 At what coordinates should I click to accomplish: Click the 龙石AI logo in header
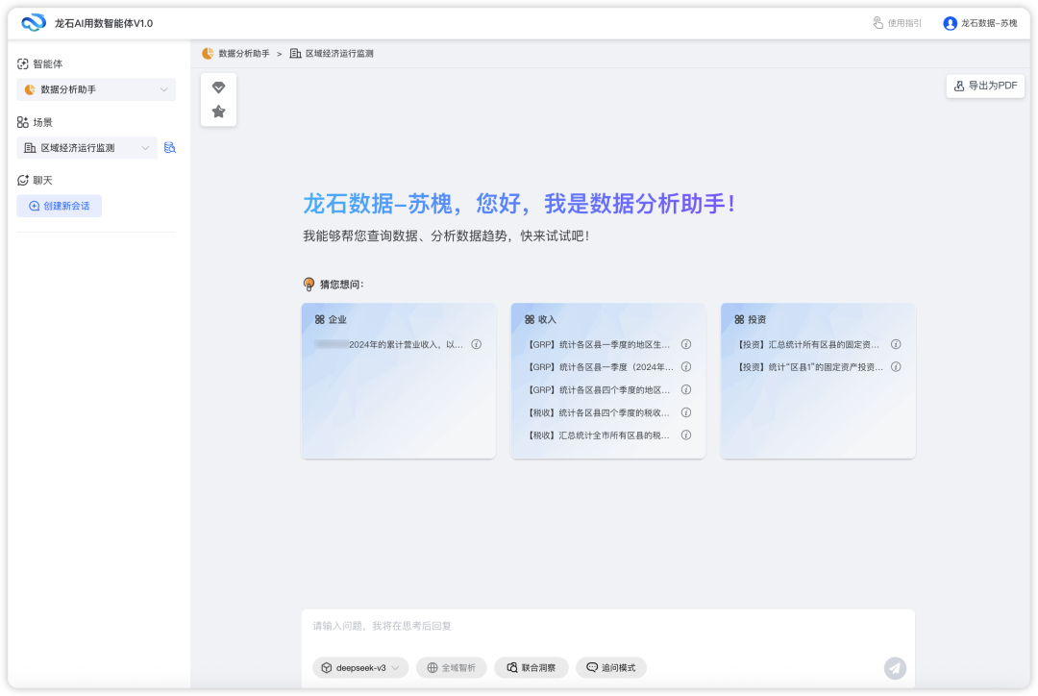(35, 23)
